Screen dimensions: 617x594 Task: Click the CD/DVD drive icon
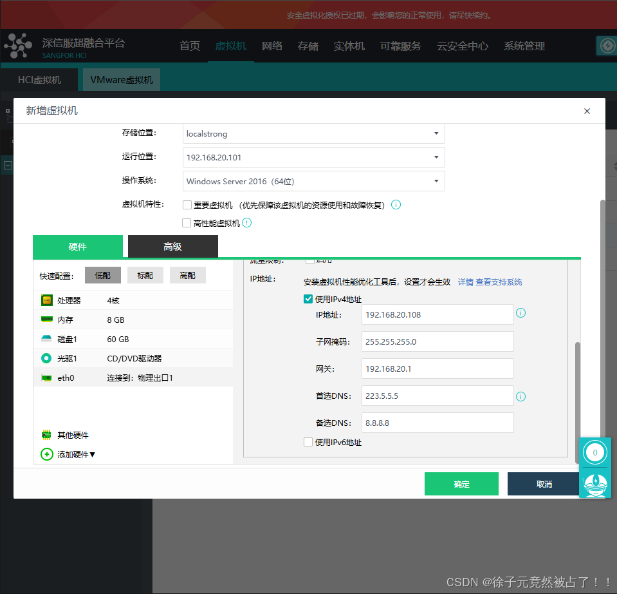point(46,358)
